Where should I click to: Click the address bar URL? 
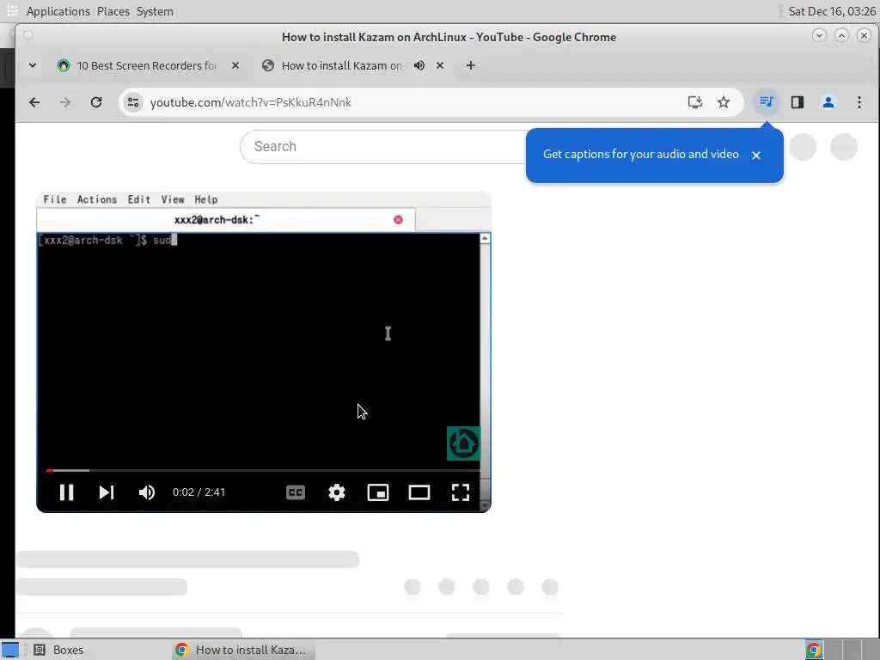click(250, 102)
